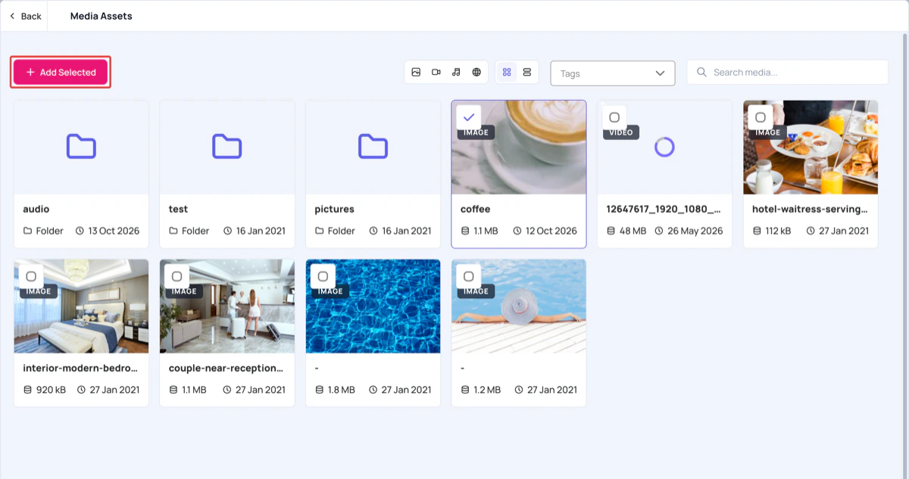The image size is (909, 479).
Task: Check the 12647617 video checkbox
Action: [614, 117]
